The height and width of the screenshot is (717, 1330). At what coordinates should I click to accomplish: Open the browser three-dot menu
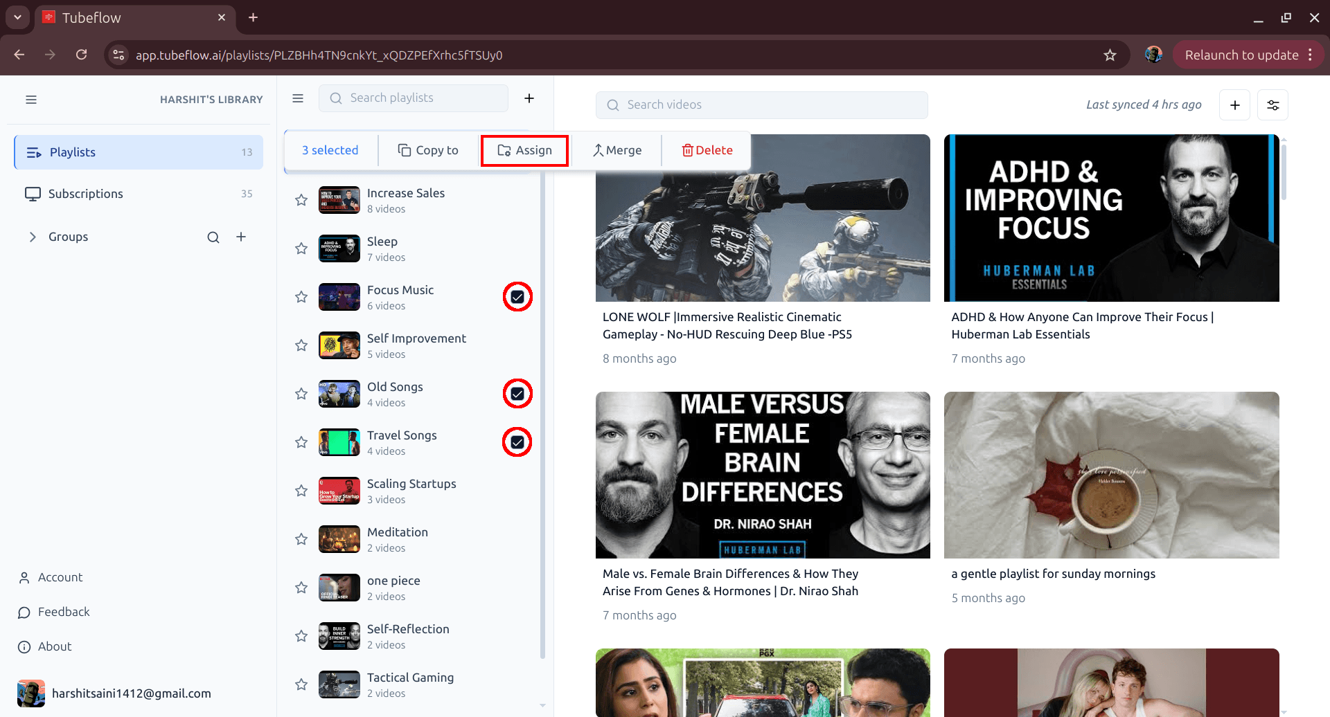coord(1311,55)
